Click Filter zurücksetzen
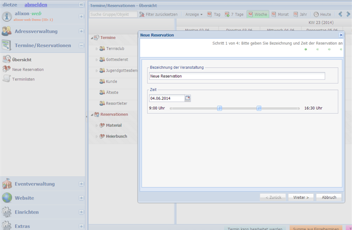The width and height of the screenshot is (352, 230). (x=158, y=14)
